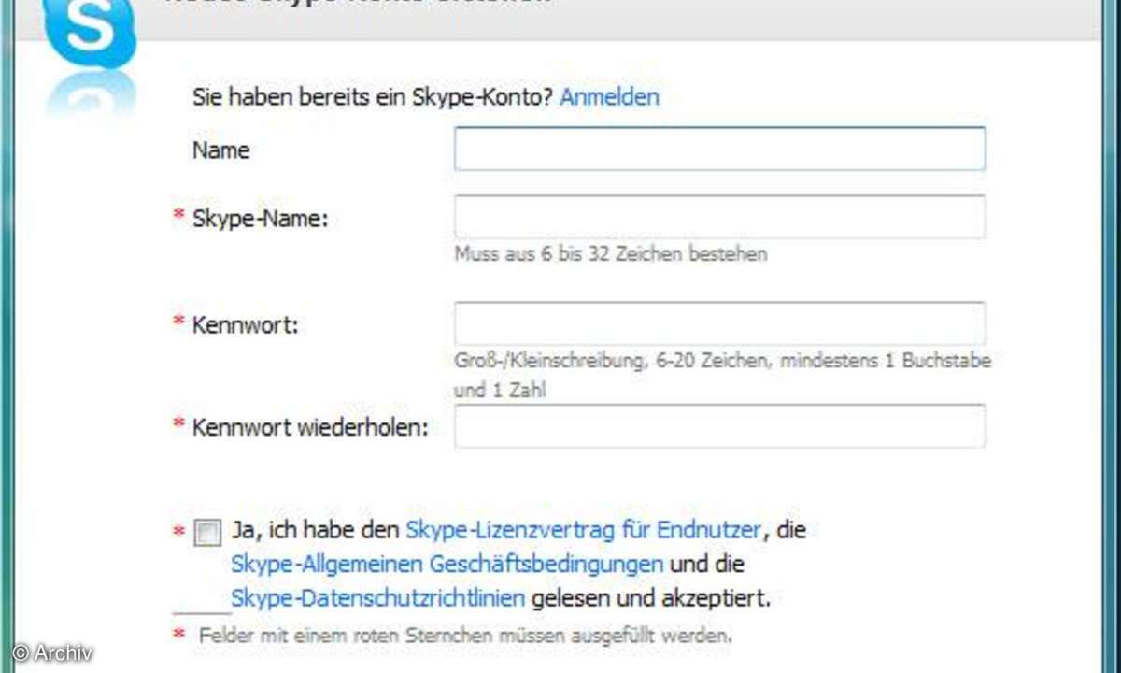Image resolution: width=1121 pixels, height=673 pixels.
Task: Click the 'Kennwort wiederholen:' label
Action: 310,427
